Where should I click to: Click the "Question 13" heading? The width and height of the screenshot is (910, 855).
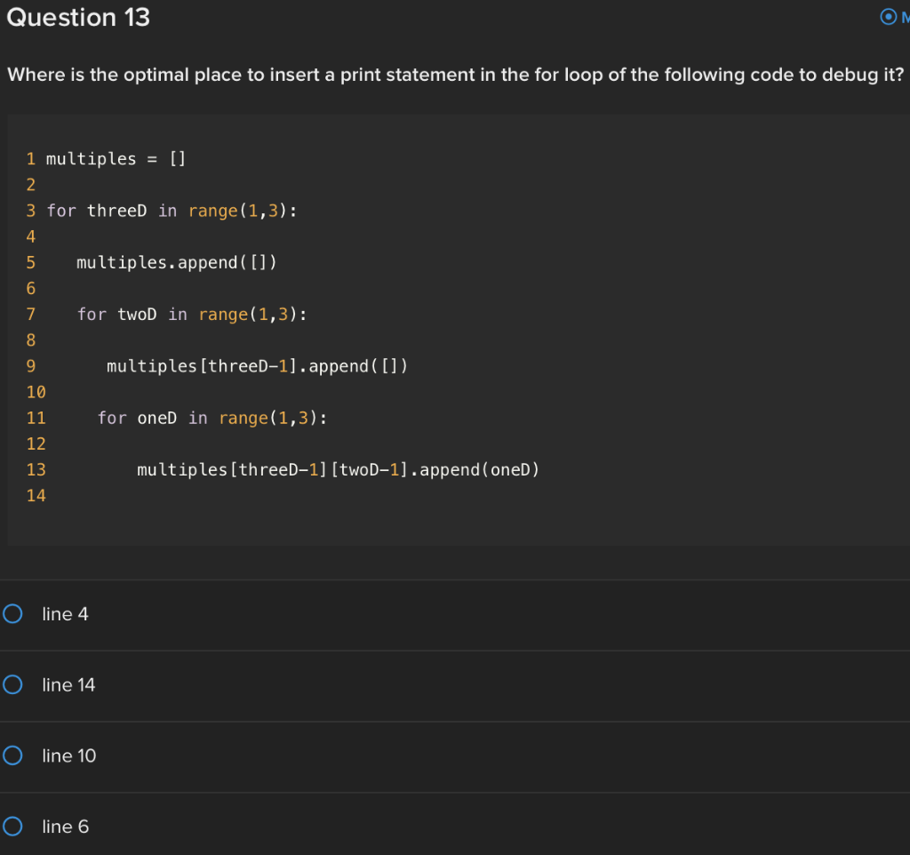78,18
